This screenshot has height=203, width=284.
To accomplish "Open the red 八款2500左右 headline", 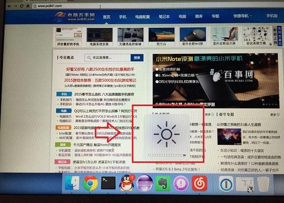I will pyautogui.click(x=100, y=69).
